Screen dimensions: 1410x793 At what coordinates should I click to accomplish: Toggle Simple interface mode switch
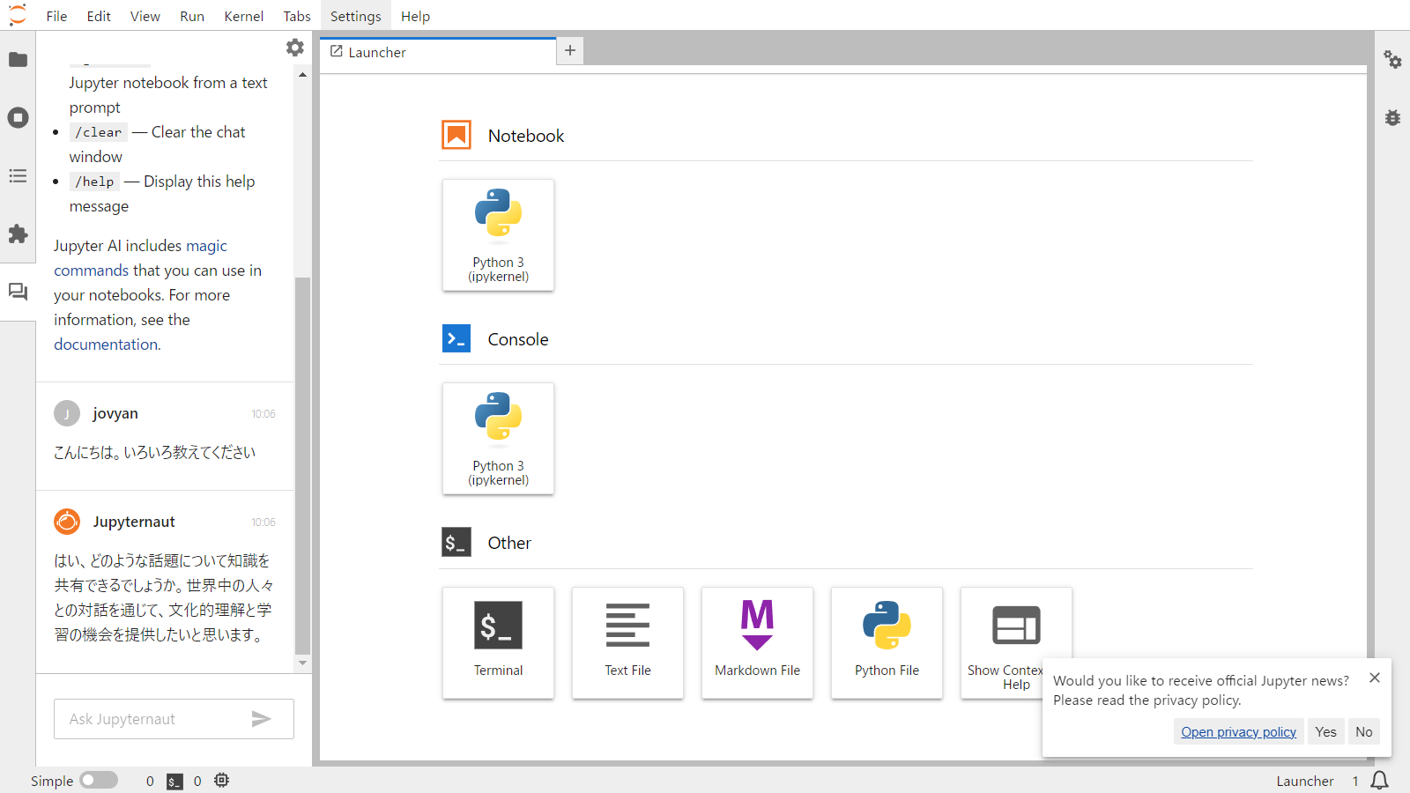pos(99,781)
